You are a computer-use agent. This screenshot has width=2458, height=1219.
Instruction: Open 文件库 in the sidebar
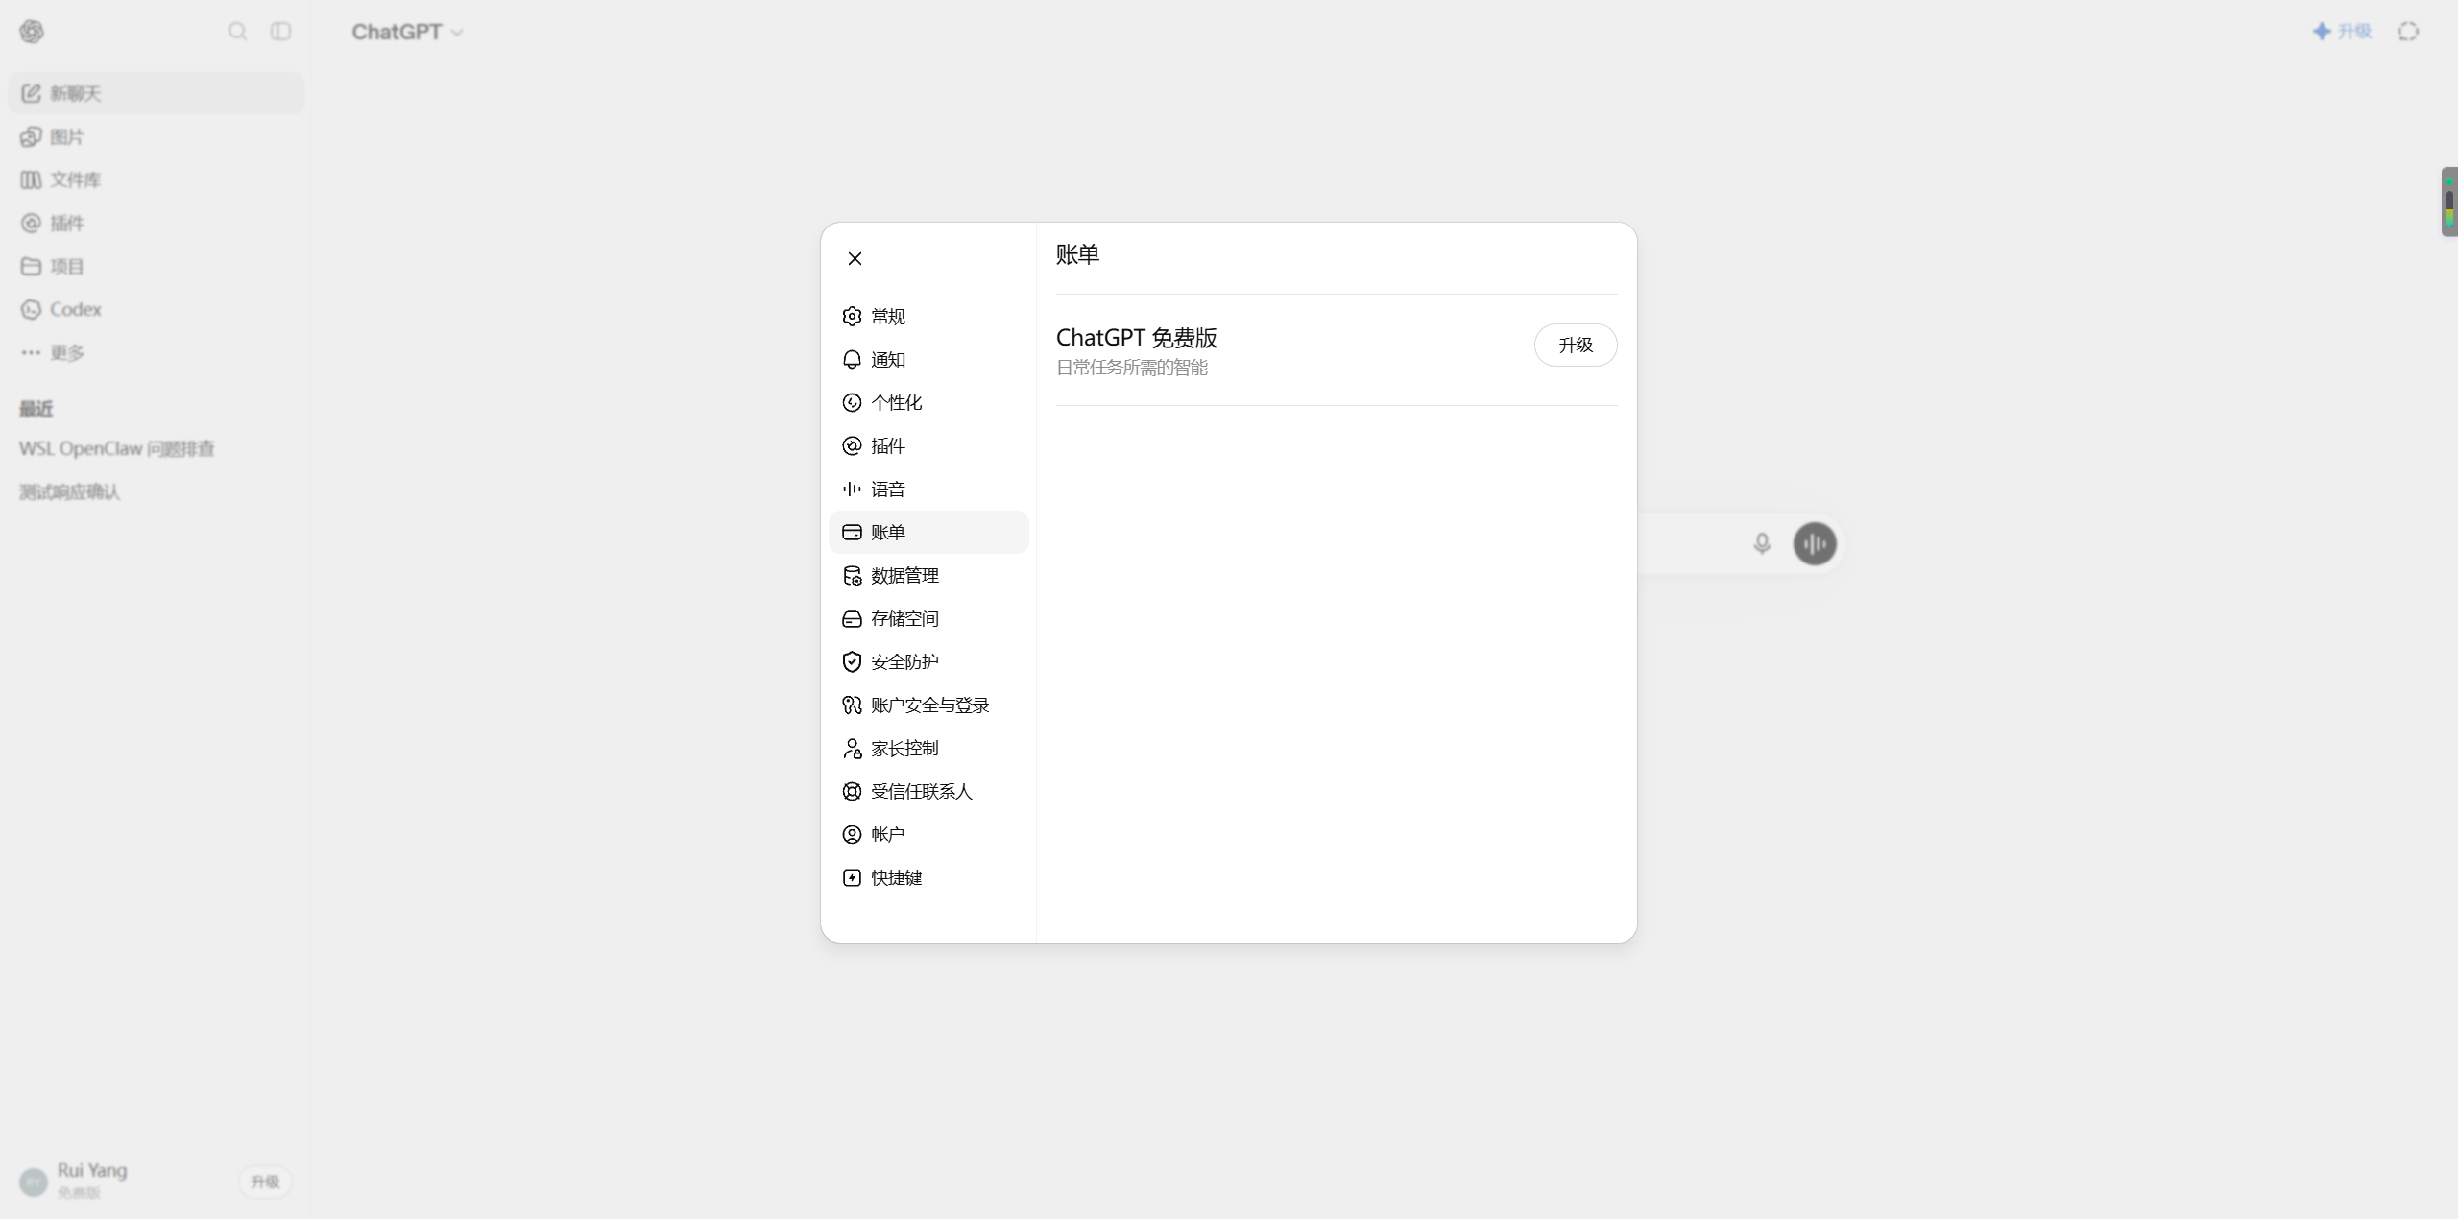pos(157,179)
